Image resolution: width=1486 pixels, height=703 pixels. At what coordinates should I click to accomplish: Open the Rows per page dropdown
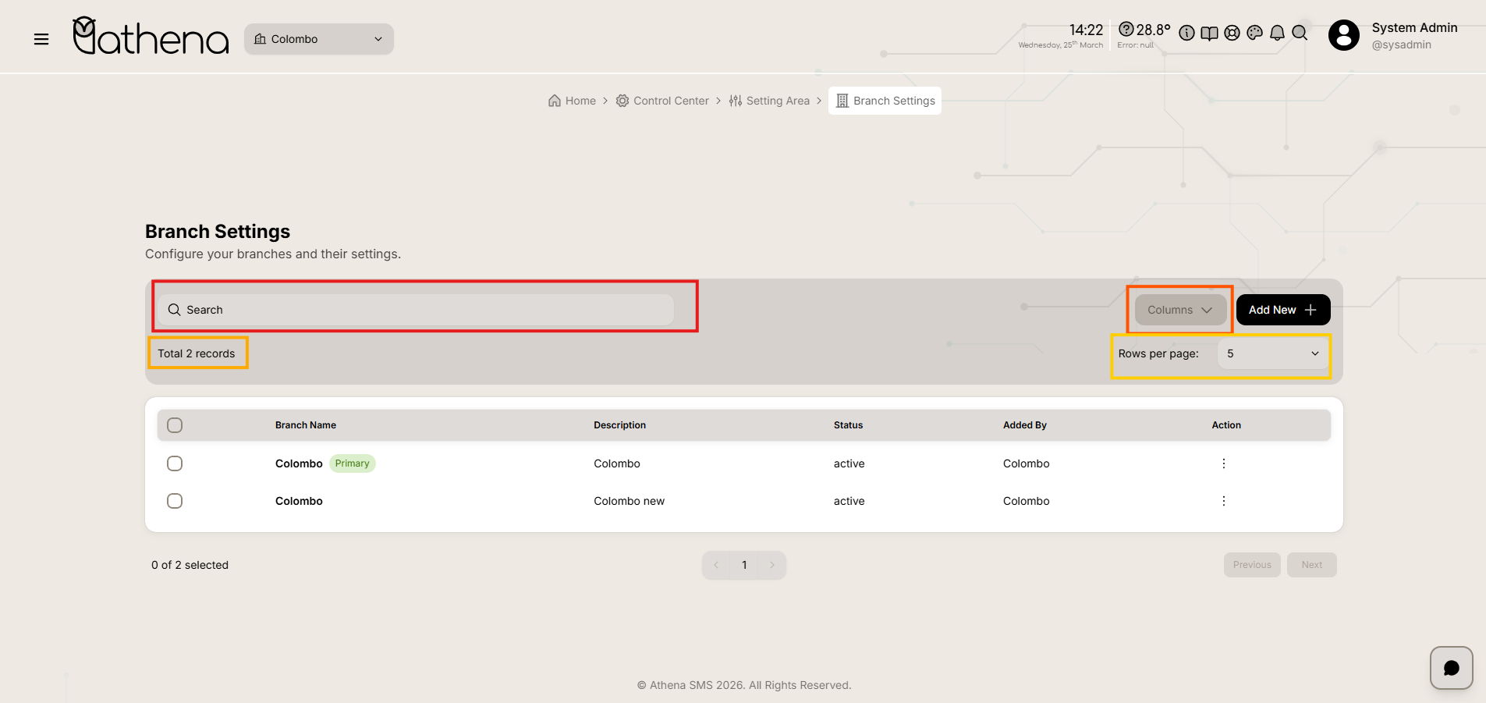coord(1272,354)
